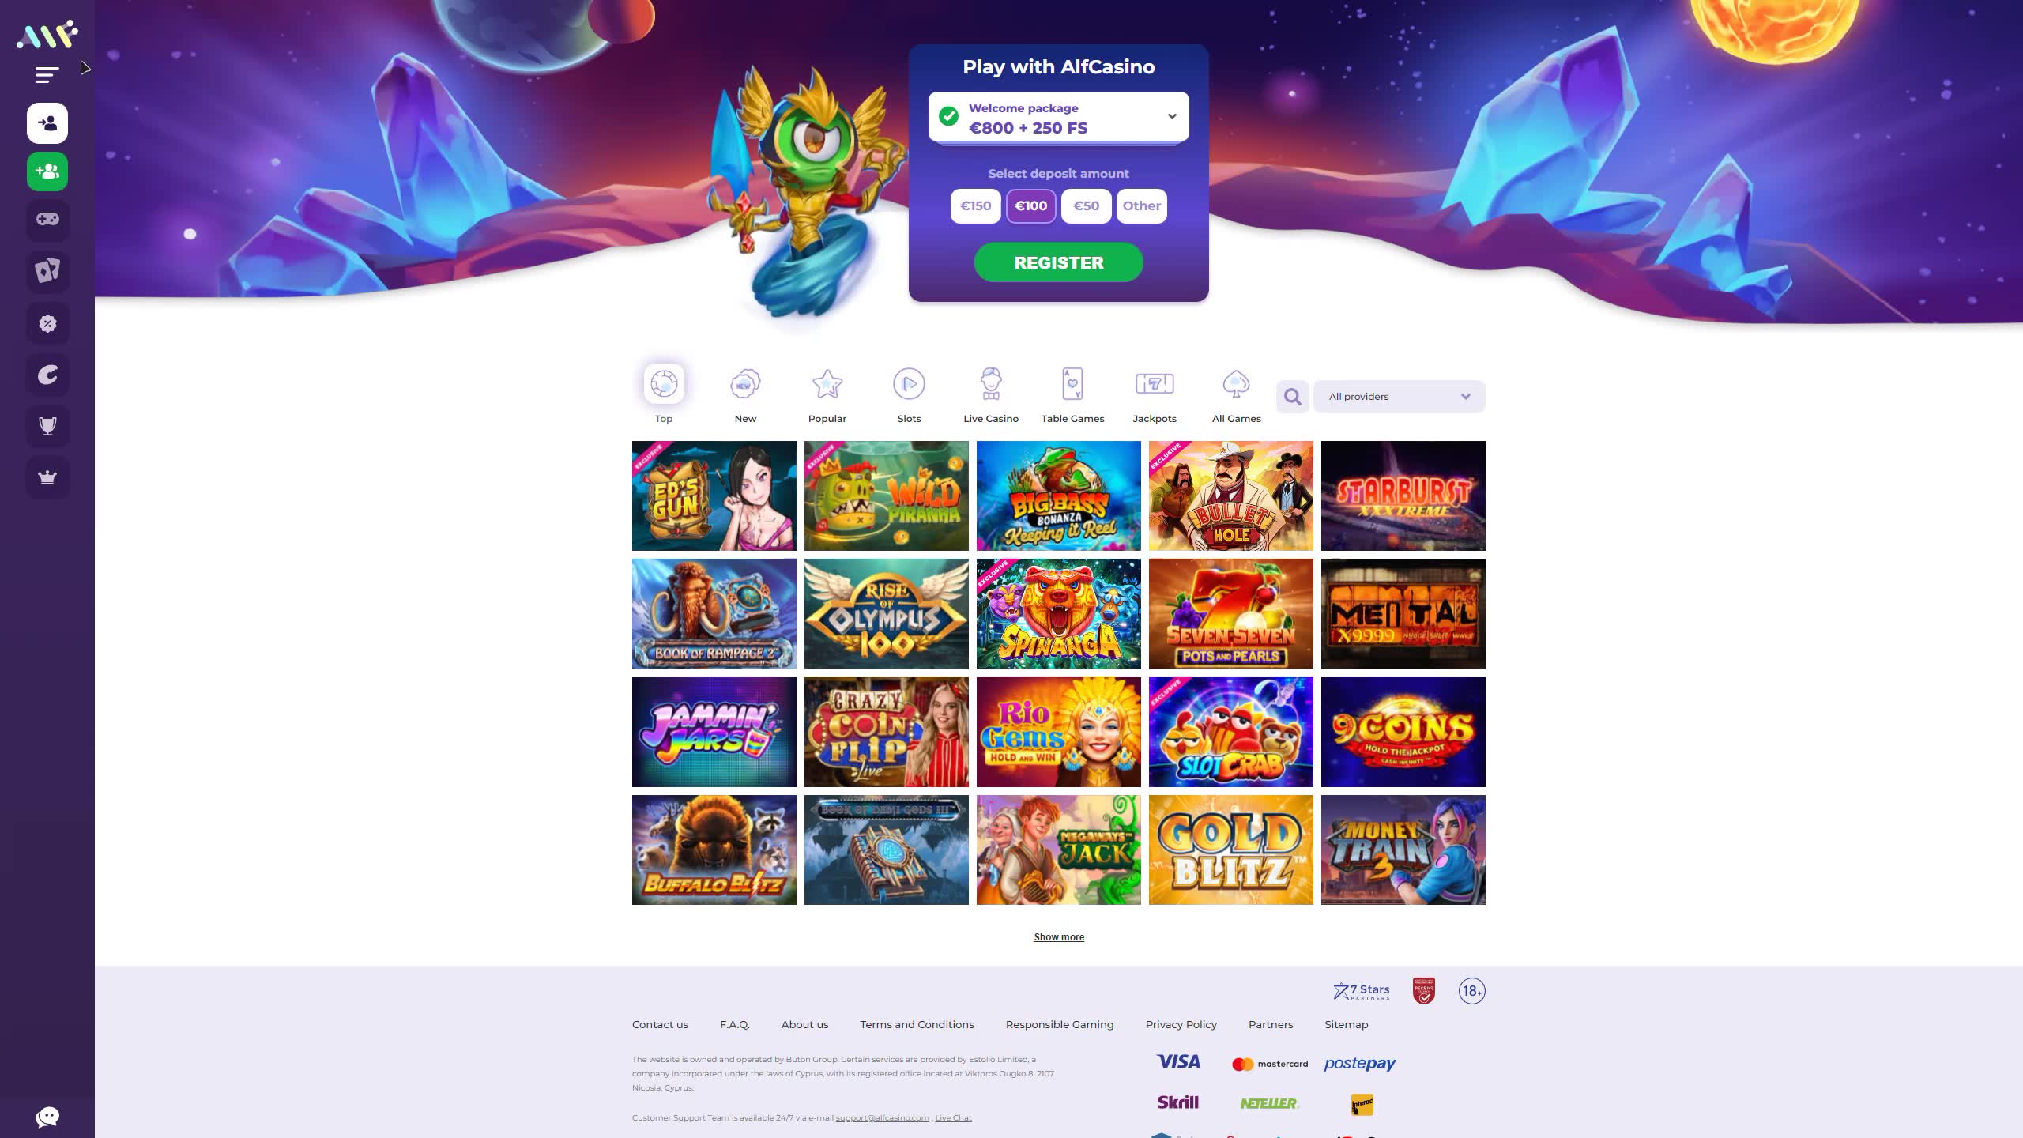This screenshot has height=1138, width=2023.
Task: Open the promotions percent icon in the sidebar
Action: (x=47, y=323)
